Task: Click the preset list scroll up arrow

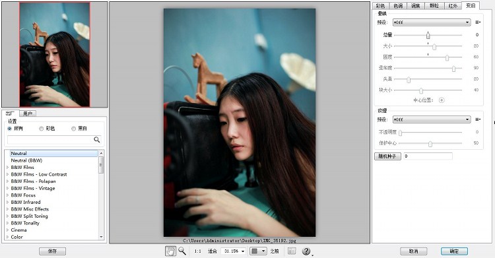Action: click(x=101, y=153)
